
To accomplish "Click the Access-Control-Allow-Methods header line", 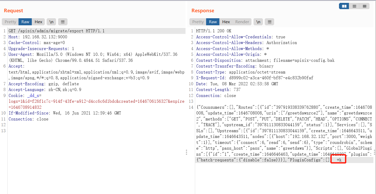I will [233, 49].
